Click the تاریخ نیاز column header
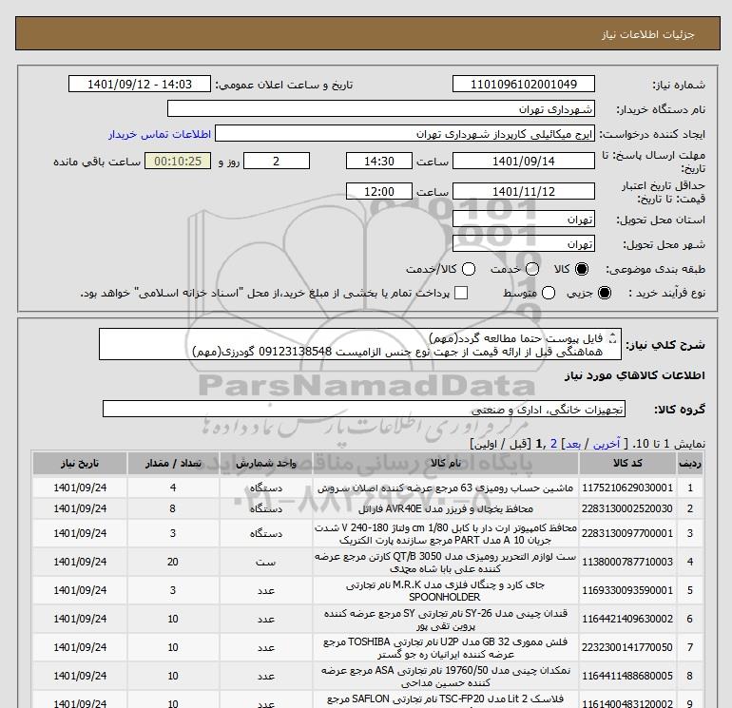The image size is (732, 708). (80, 463)
